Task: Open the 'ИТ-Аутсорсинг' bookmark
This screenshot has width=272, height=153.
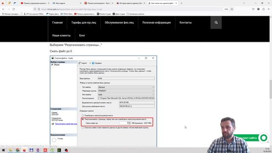Action: (x=34, y=14)
